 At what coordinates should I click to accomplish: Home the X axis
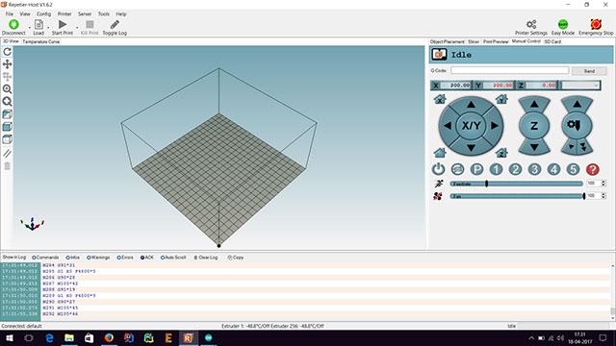[440, 99]
